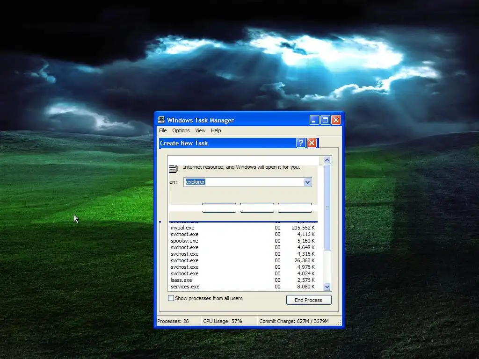
Task: Click the Help question mark in Create New Task
Action: point(301,143)
